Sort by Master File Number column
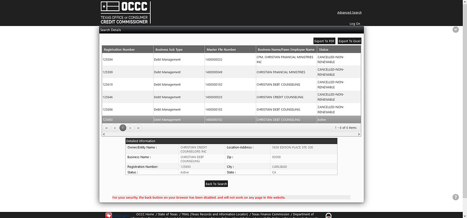The image size is (467, 218). pos(230,49)
